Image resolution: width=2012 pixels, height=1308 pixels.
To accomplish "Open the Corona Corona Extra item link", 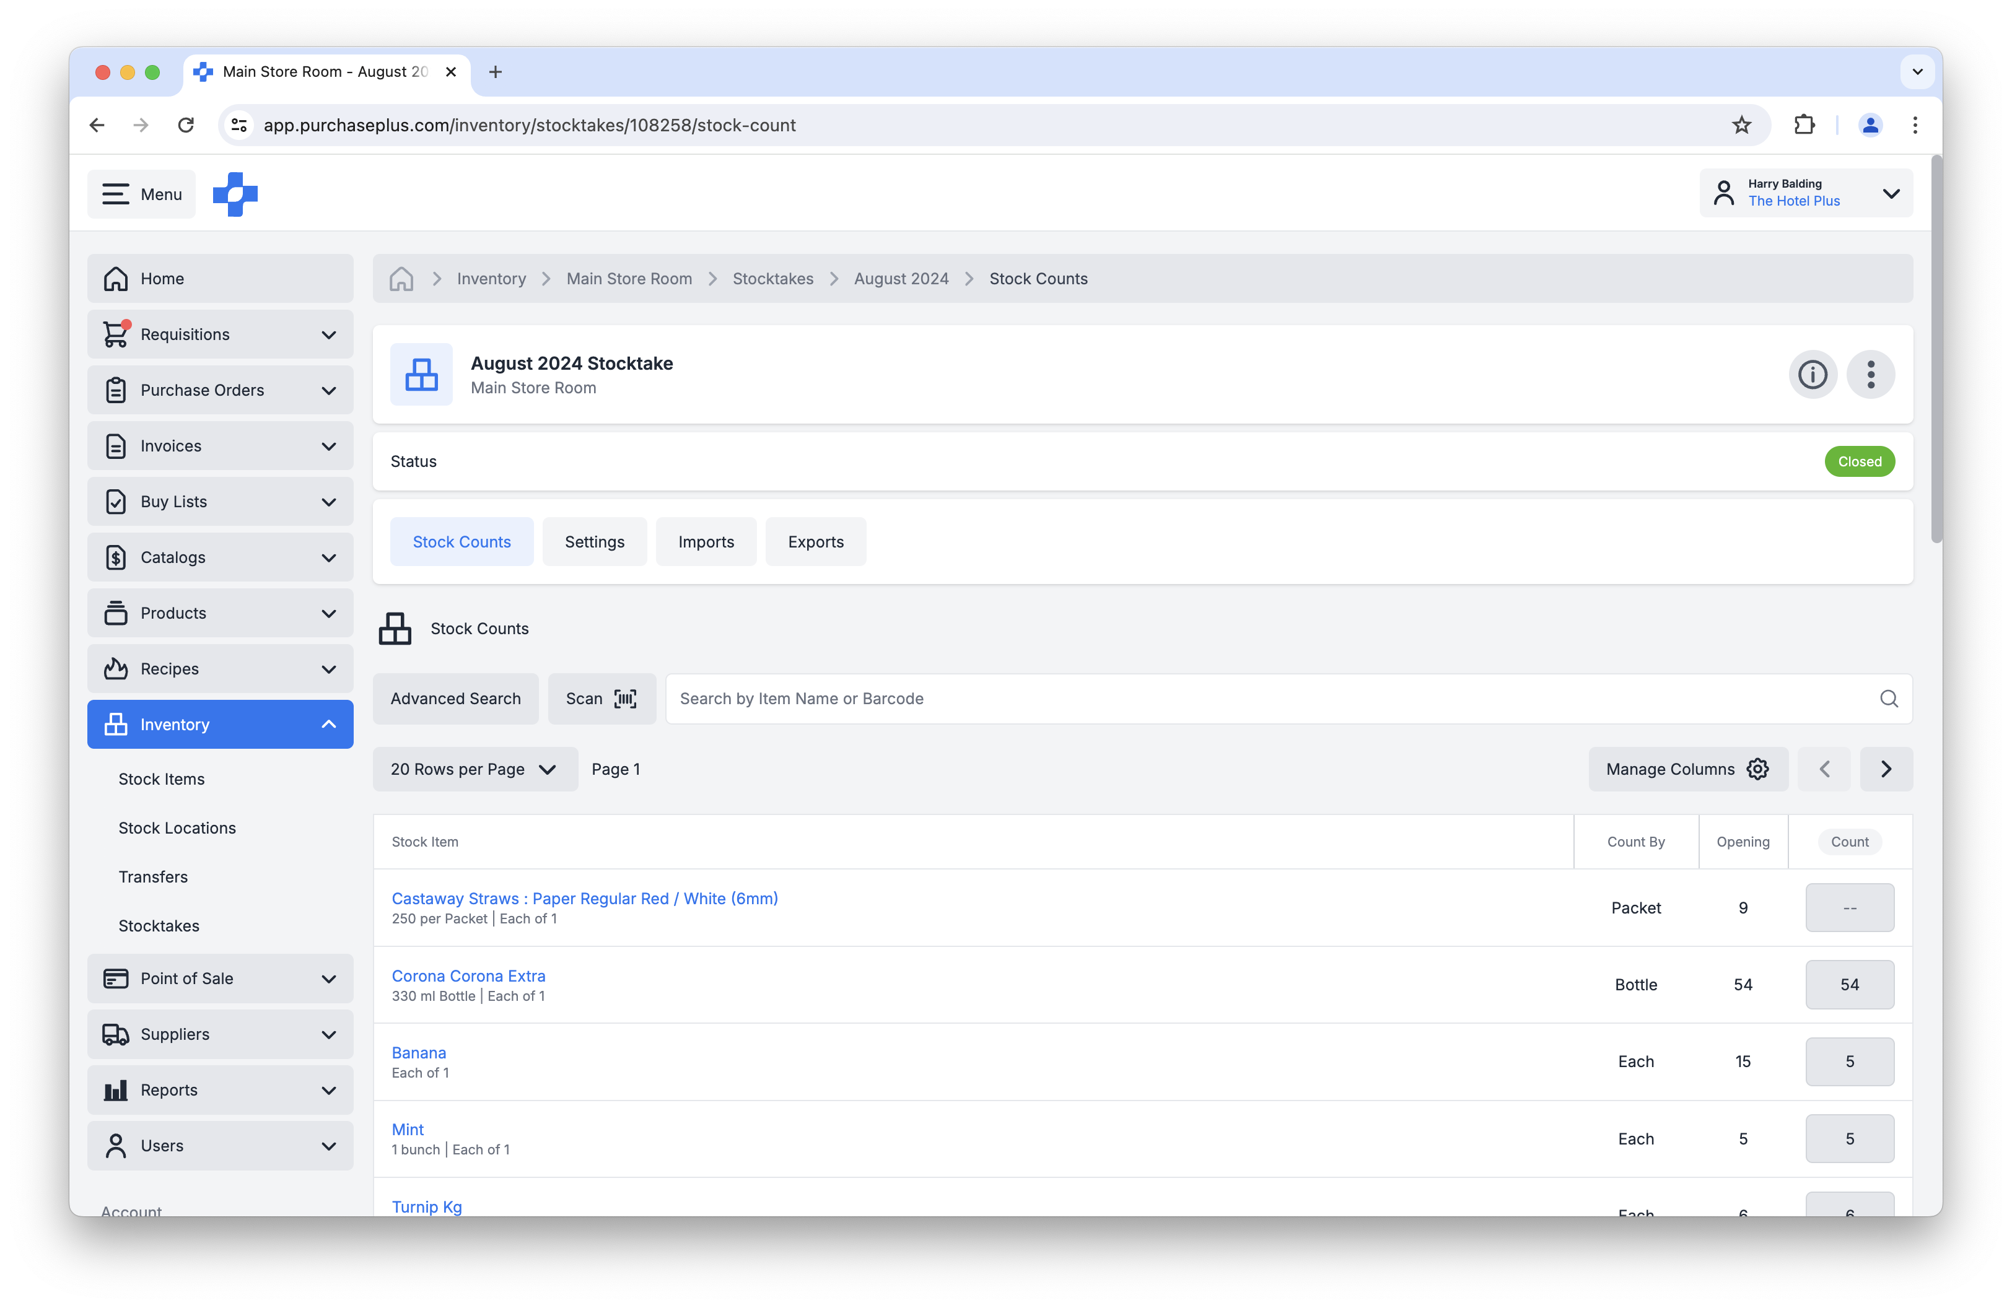I will (x=468, y=975).
